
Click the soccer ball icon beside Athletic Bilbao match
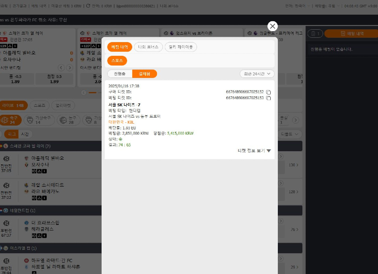click(7, 158)
